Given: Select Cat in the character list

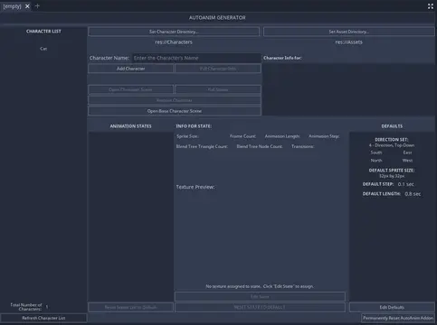Looking at the screenshot, I should (43, 49).
